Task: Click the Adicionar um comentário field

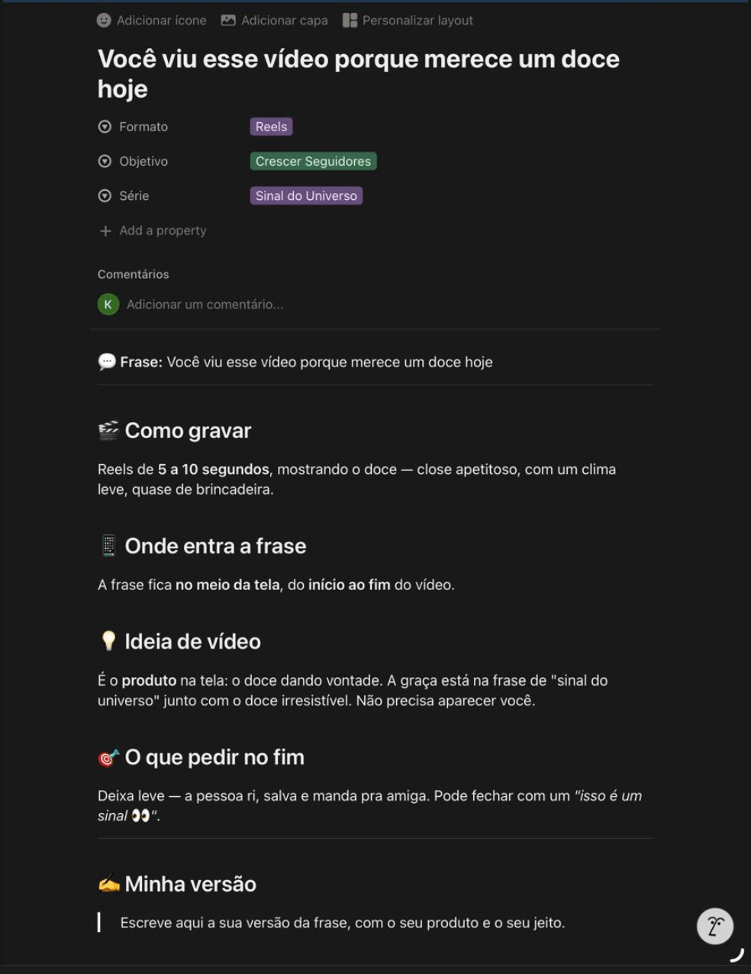Action: (x=205, y=305)
